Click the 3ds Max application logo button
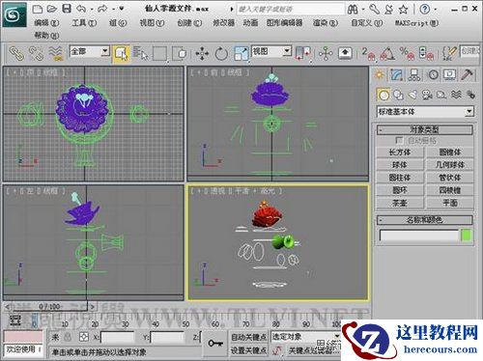Viewport: 483px width, 361px height. [14, 14]
